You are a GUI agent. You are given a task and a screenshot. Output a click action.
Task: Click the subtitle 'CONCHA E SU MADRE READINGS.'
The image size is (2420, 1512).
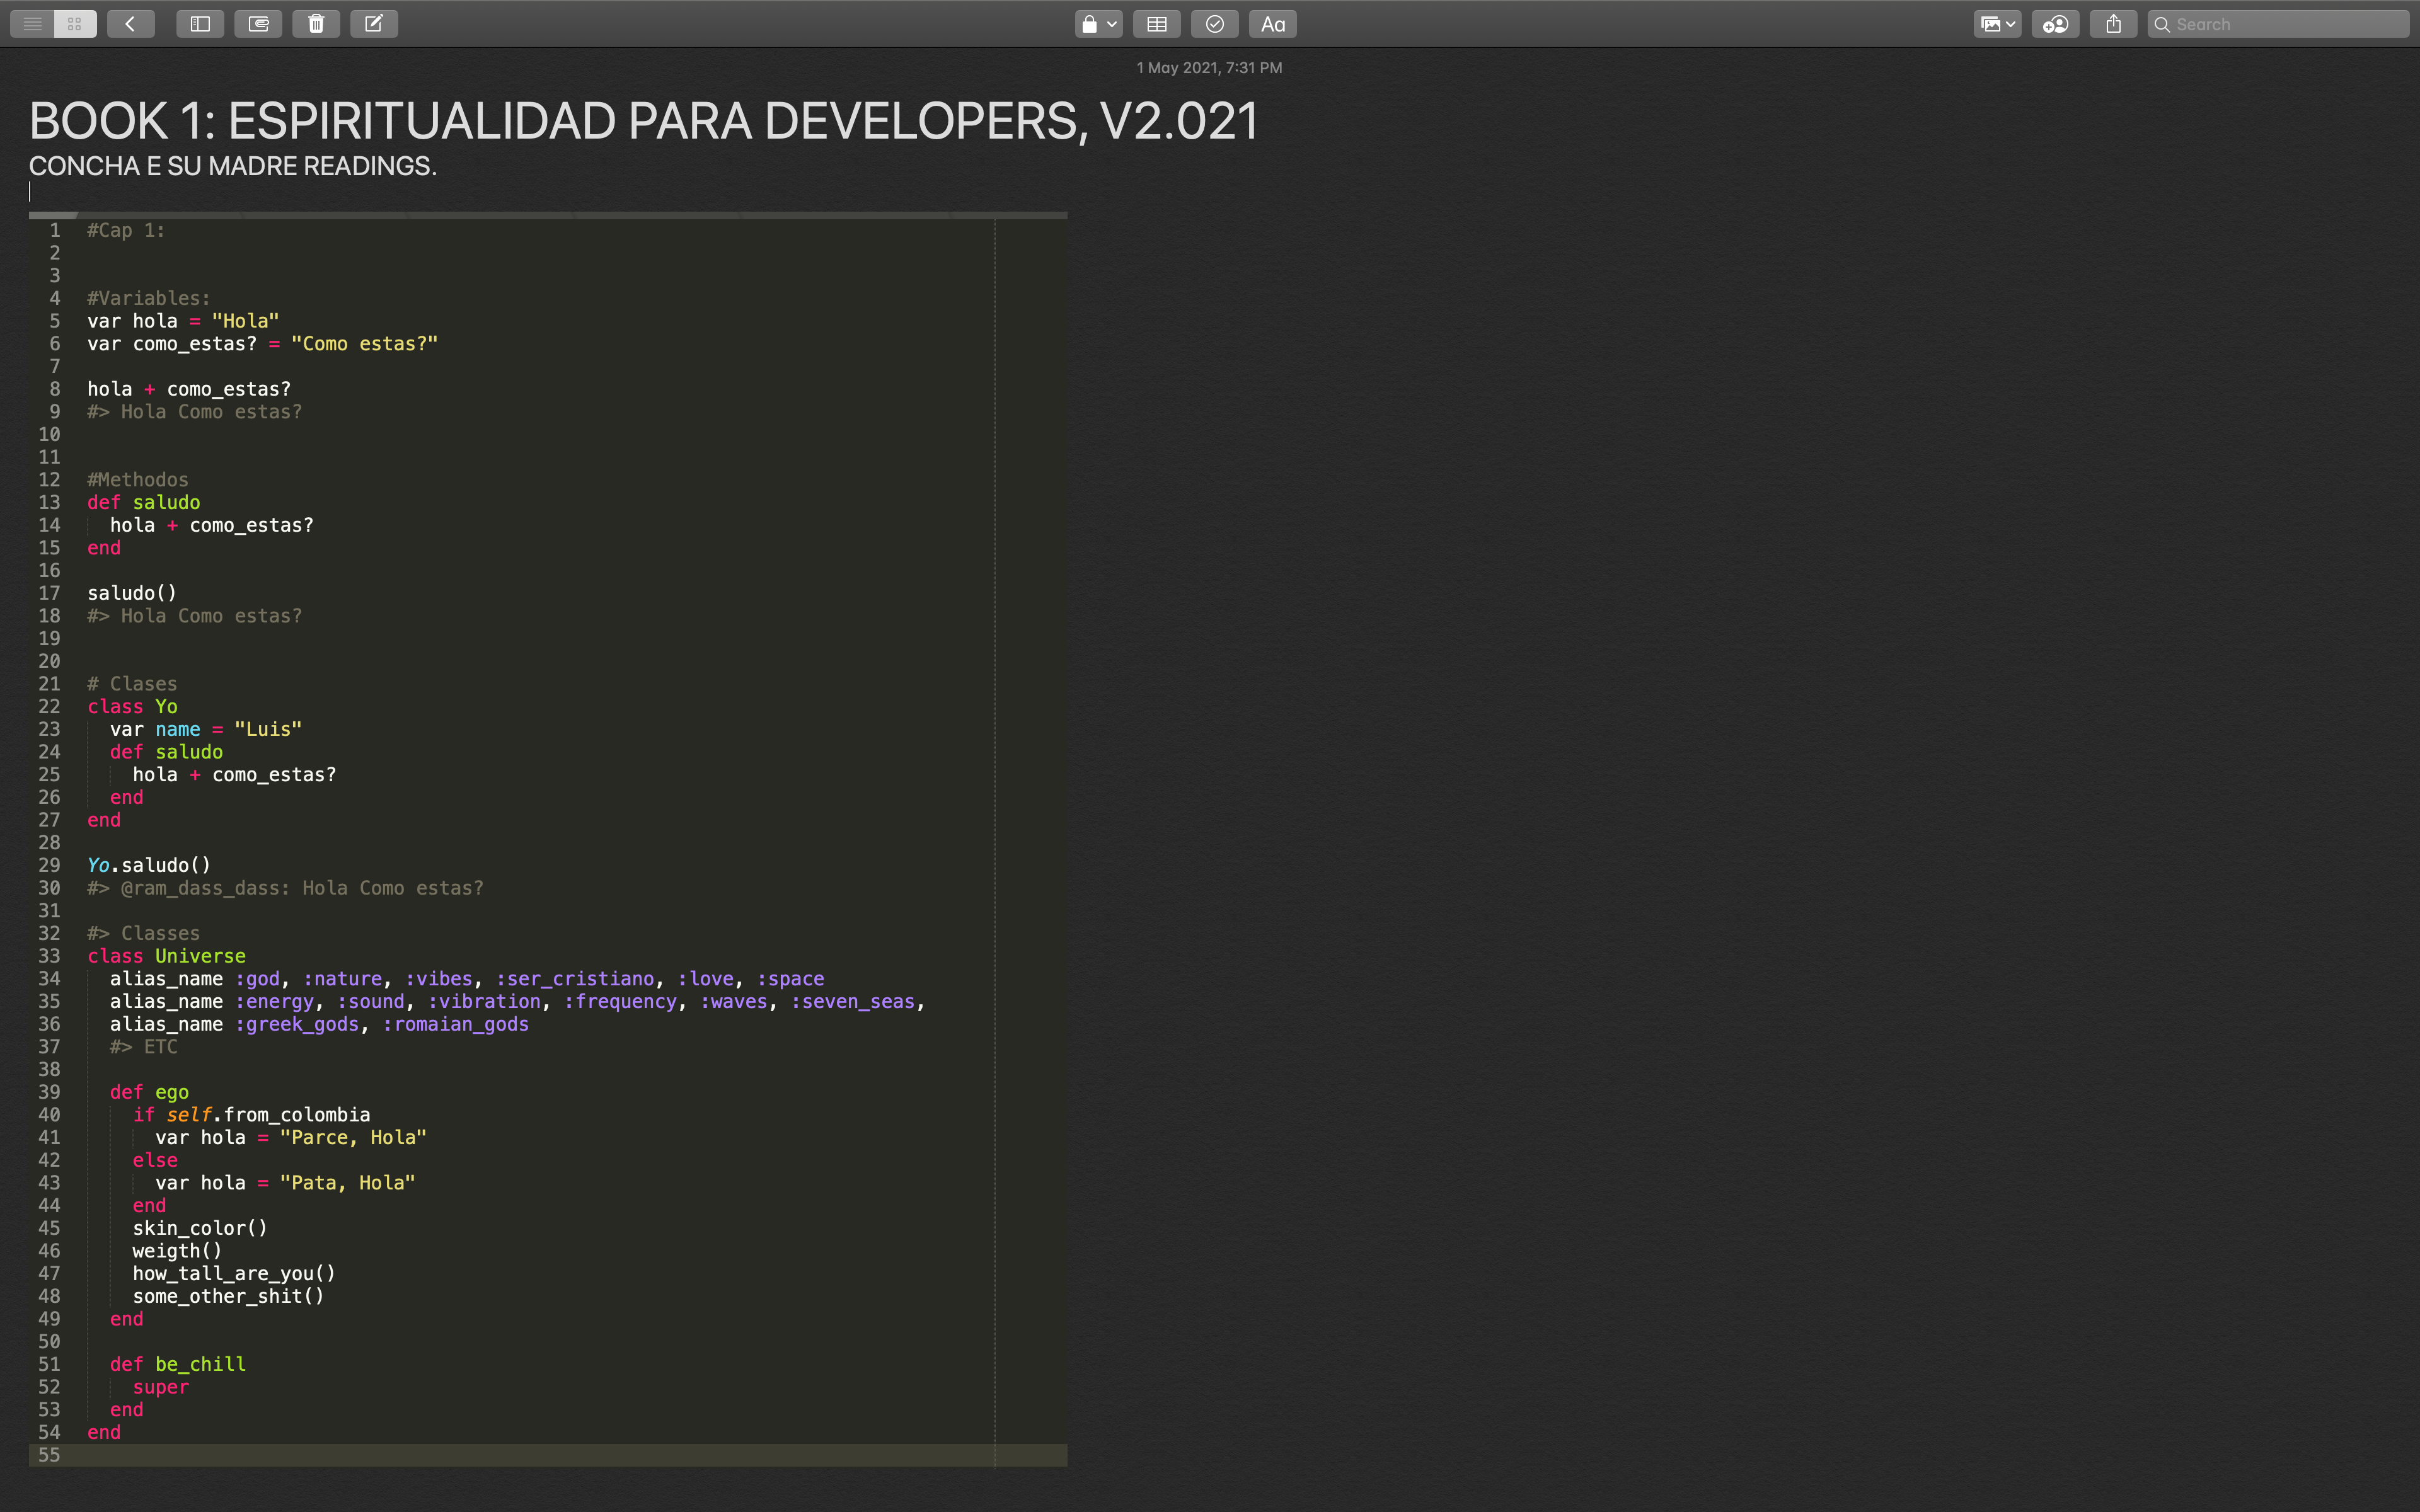click(233, 166)
